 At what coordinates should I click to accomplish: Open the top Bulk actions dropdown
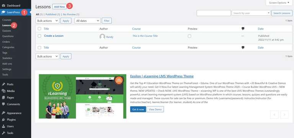tap(47, 21)
